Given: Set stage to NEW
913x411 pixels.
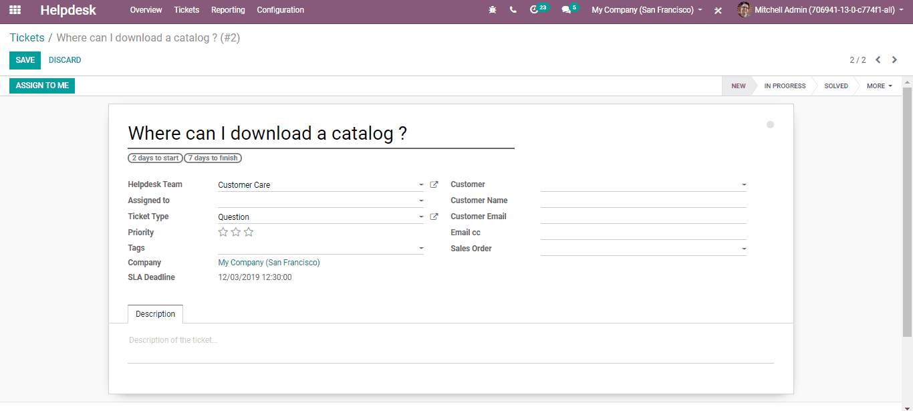Looking at the screenshot, I should 738,86.
